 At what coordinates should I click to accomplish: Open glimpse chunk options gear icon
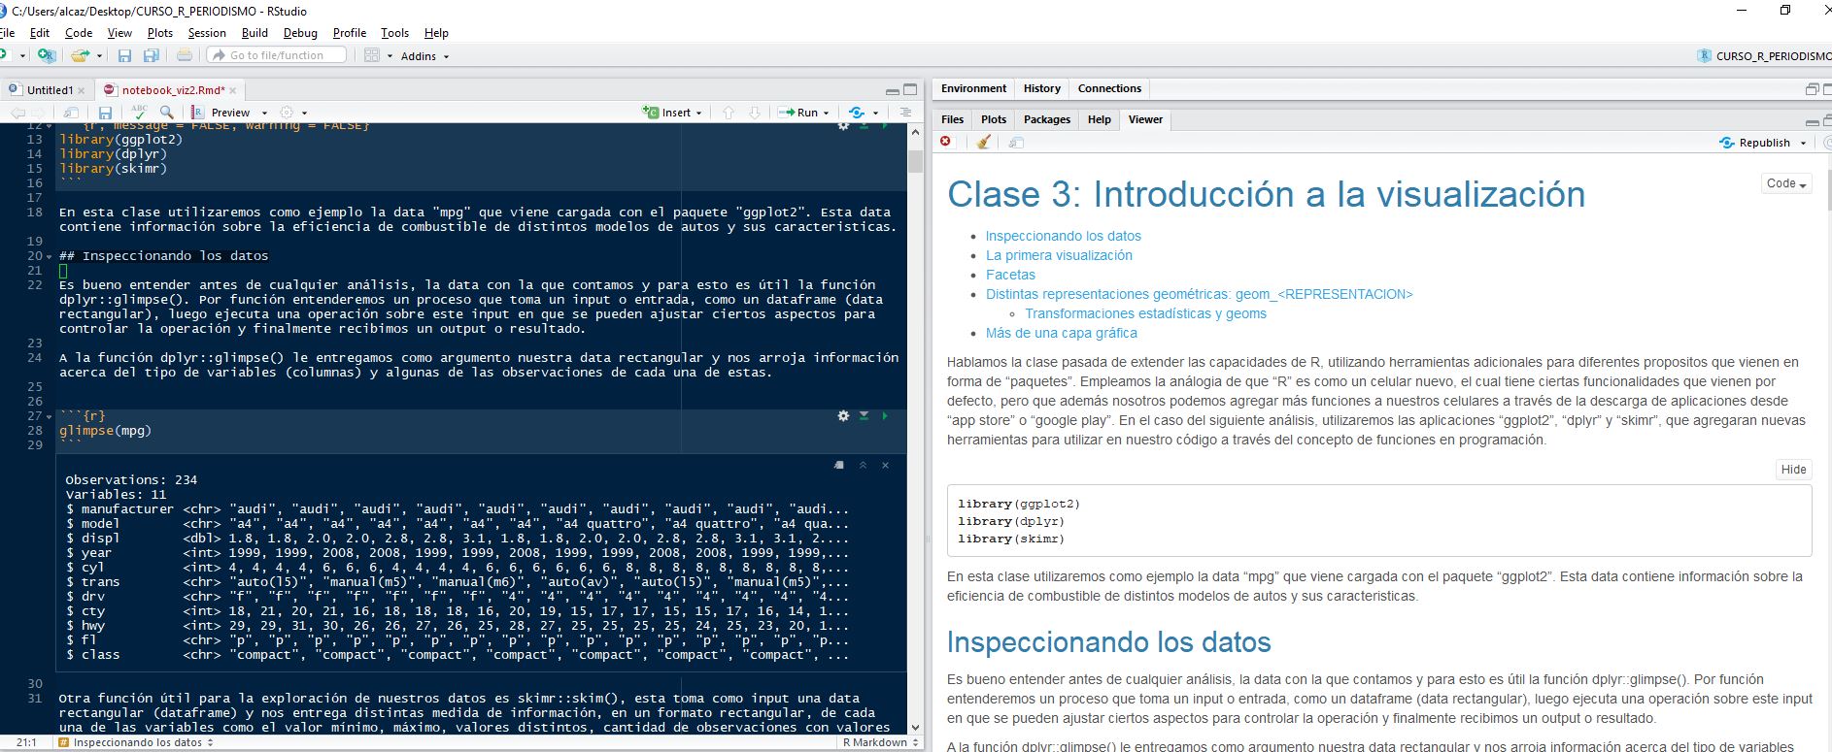point(843,415)
